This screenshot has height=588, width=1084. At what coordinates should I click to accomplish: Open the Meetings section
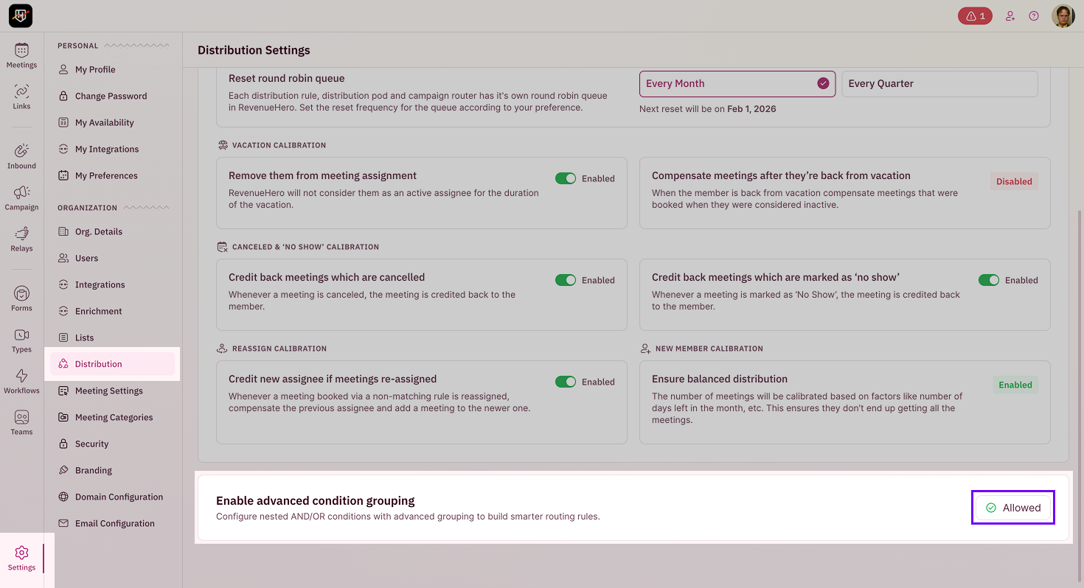point(21,55)
